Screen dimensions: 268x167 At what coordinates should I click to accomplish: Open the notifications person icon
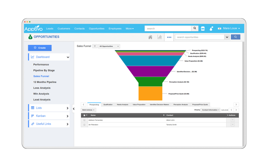coord(211,28)
